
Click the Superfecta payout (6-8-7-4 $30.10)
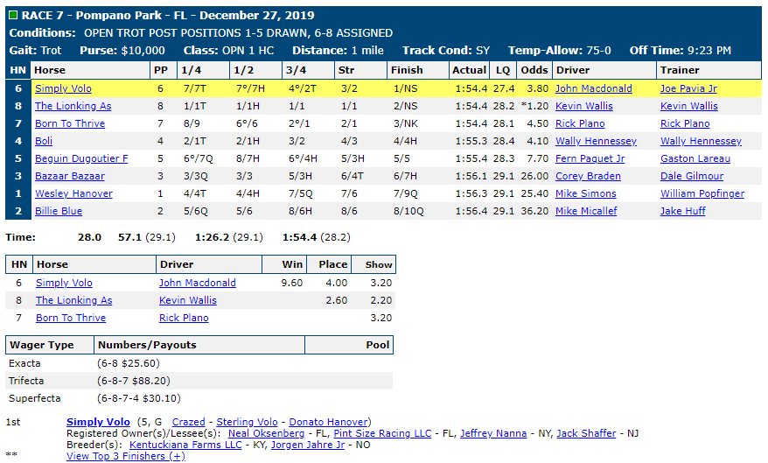click(138, 398)
